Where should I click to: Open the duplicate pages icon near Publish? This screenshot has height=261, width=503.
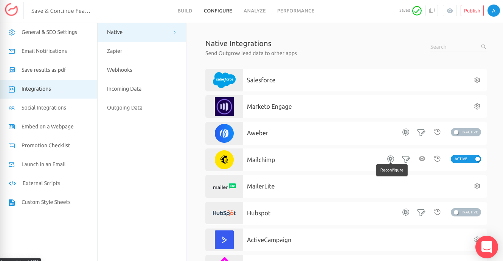point(432,11)
